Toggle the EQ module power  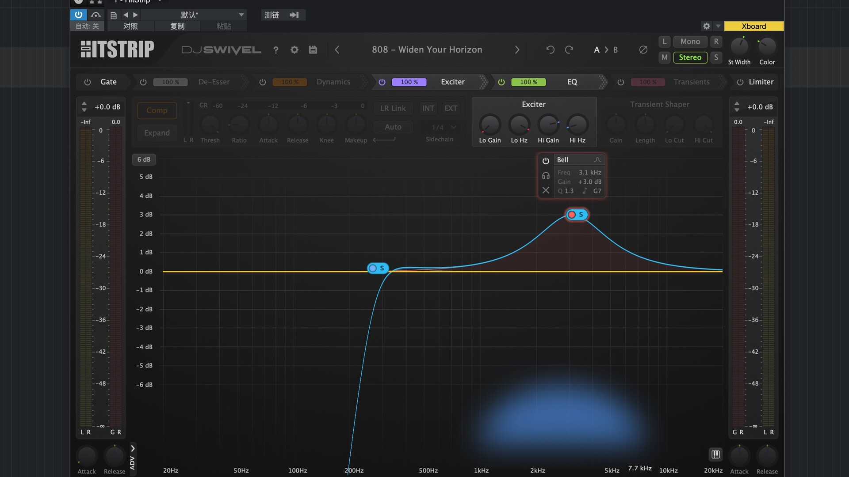point(501,82)
